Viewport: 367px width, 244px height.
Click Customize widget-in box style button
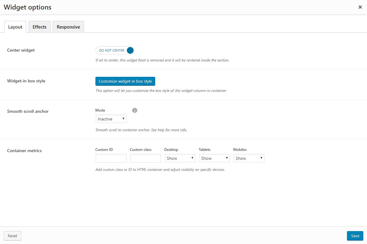125,81
